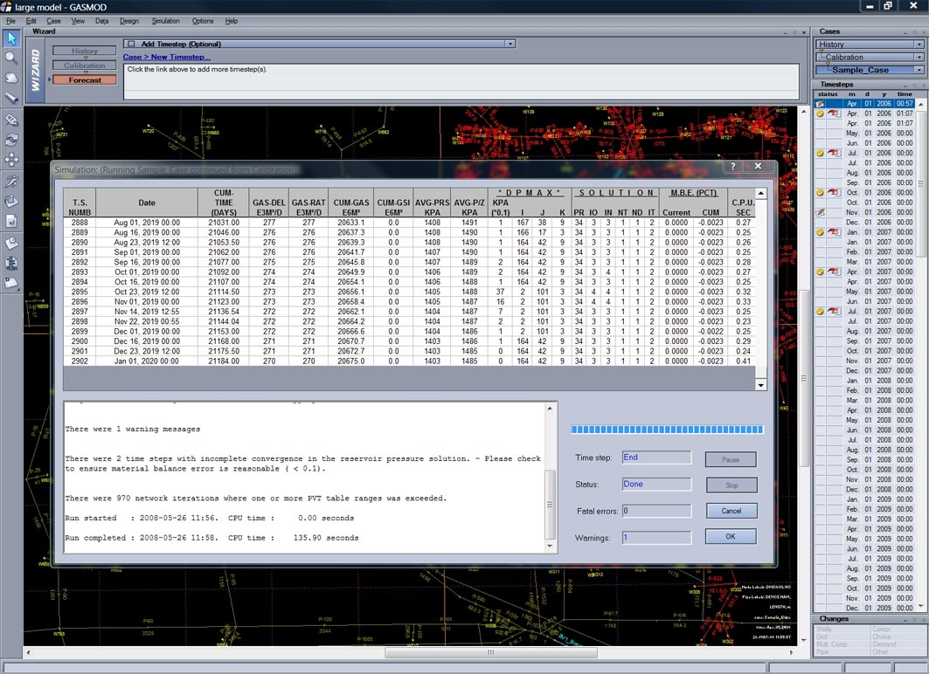The width and height of the screenshot is (929, 674).
Task: Select the arrow pointer tool
Action: (x=11, y=38)
